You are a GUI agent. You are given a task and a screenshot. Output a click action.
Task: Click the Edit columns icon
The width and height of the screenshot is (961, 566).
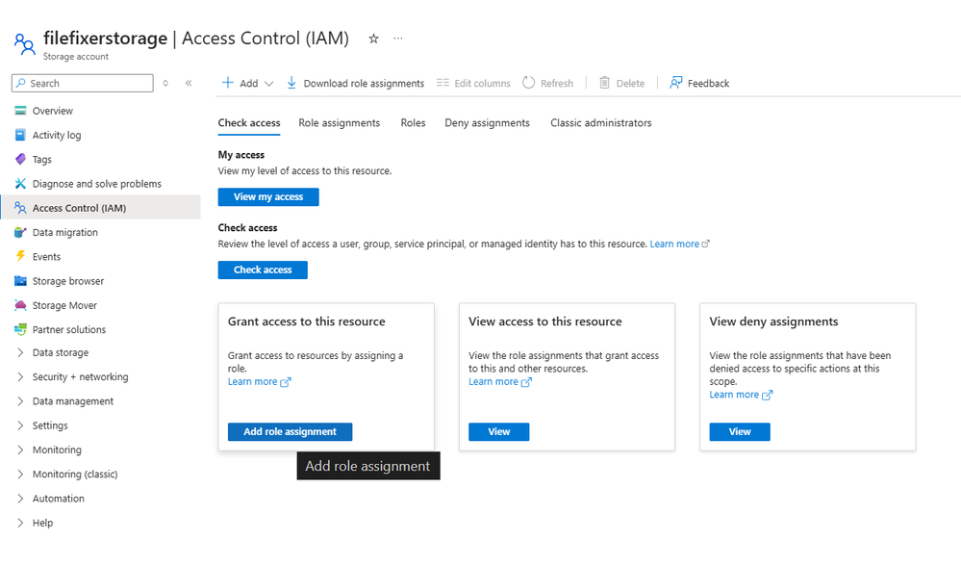[443, 83]
